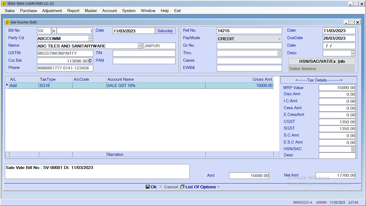Click the Net Amt field 17700.00
366x206 pixels.
point(336,175)
